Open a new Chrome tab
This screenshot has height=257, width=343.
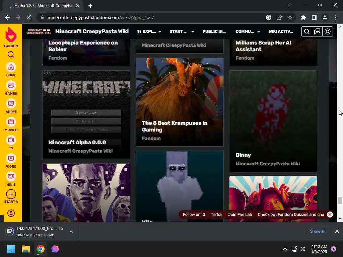click(x=90, y=6)
